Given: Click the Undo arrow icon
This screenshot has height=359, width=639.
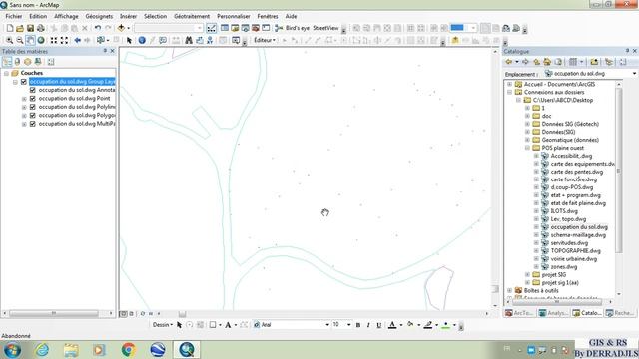Looking at the screenshot, I should (x=98, y=28).
